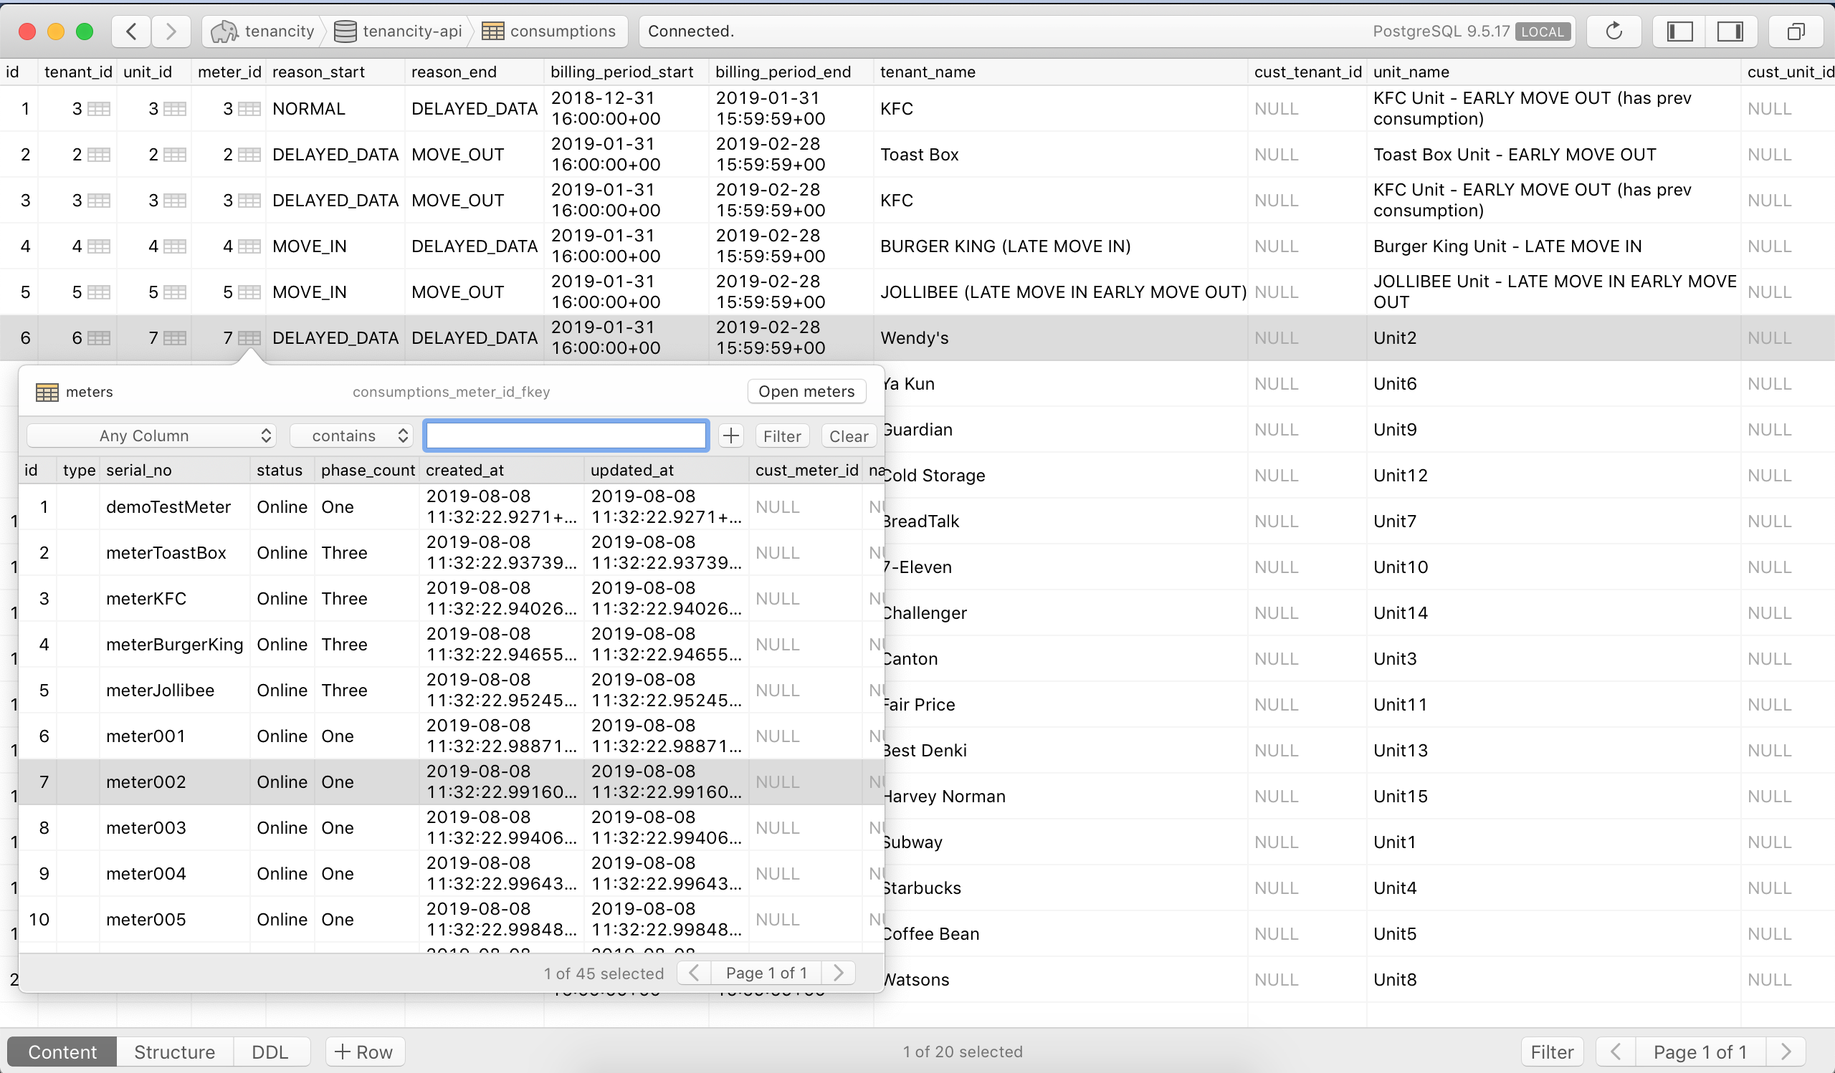The height and width of the screenshot is (1073, 1835).
Task: Click the forward navigation chevron
Action: coord(171,32)
